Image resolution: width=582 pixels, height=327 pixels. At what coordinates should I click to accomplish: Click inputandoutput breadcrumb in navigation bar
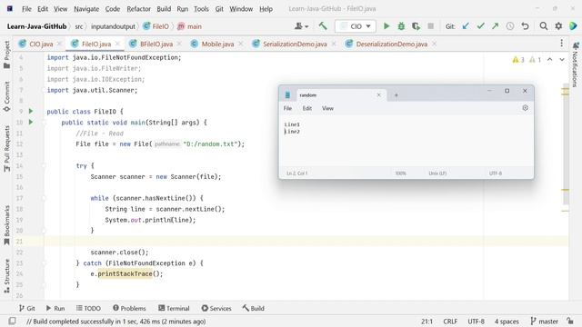coord(113,26)
